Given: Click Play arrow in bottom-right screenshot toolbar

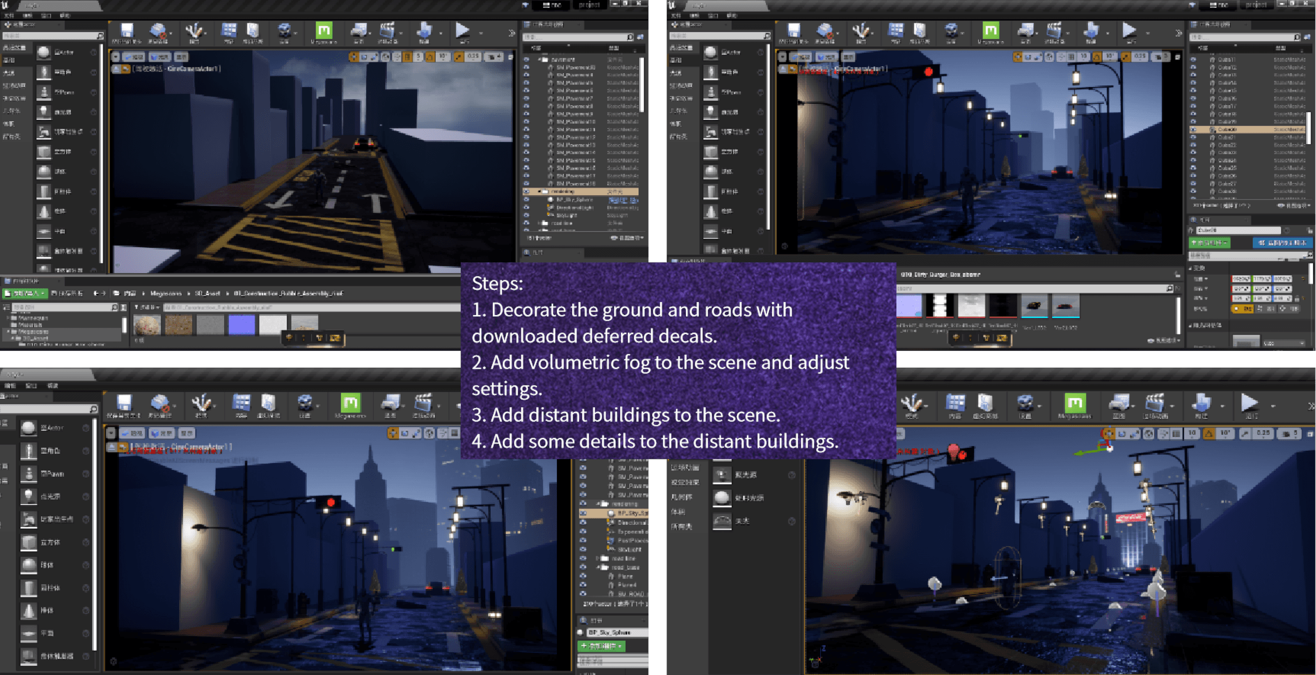Looking at the screenshot, I should [1249, 403].
